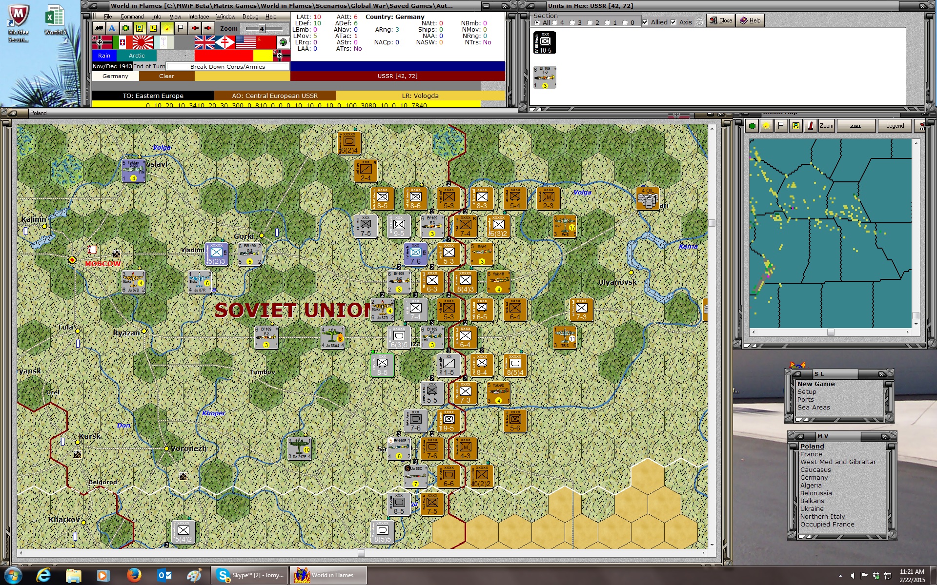
Task: Select the German flag in country bar
Action: (x=102, y=42)
